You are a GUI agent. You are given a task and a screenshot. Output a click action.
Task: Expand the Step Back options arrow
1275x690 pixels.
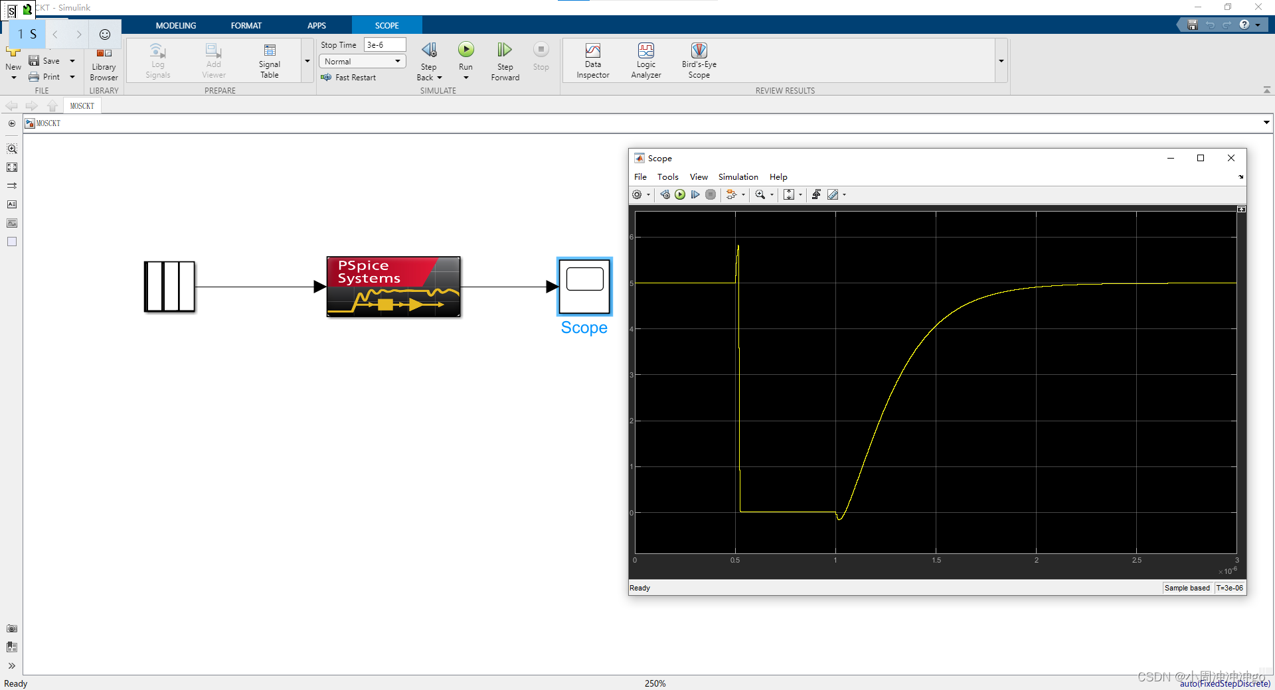click(439, 77)
